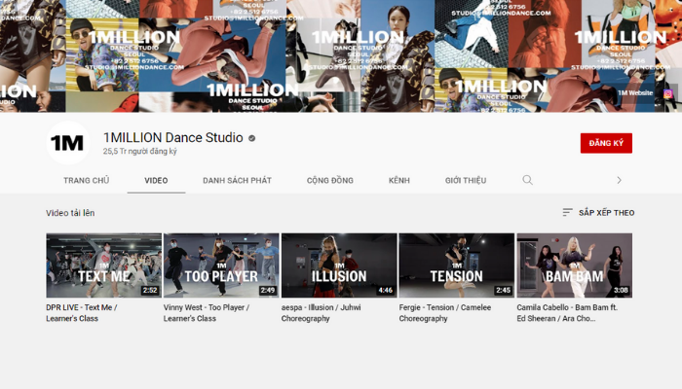The image size is (682, 389).
Task: Play the ILLUSION video thumbnail
Action: point(339,265)
